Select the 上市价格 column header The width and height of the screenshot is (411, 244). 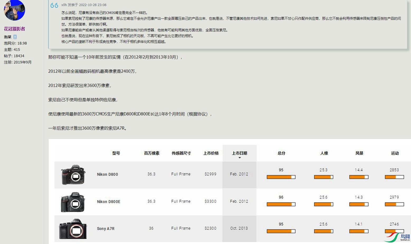(x=211, y=153)
